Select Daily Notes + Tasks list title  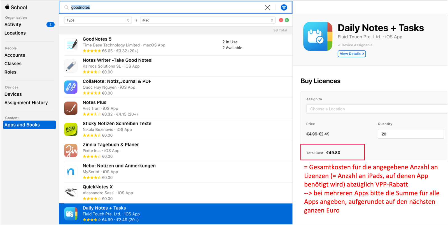104,208
